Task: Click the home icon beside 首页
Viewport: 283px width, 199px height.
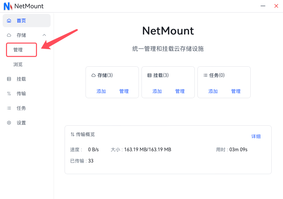Action: point(9,21)
